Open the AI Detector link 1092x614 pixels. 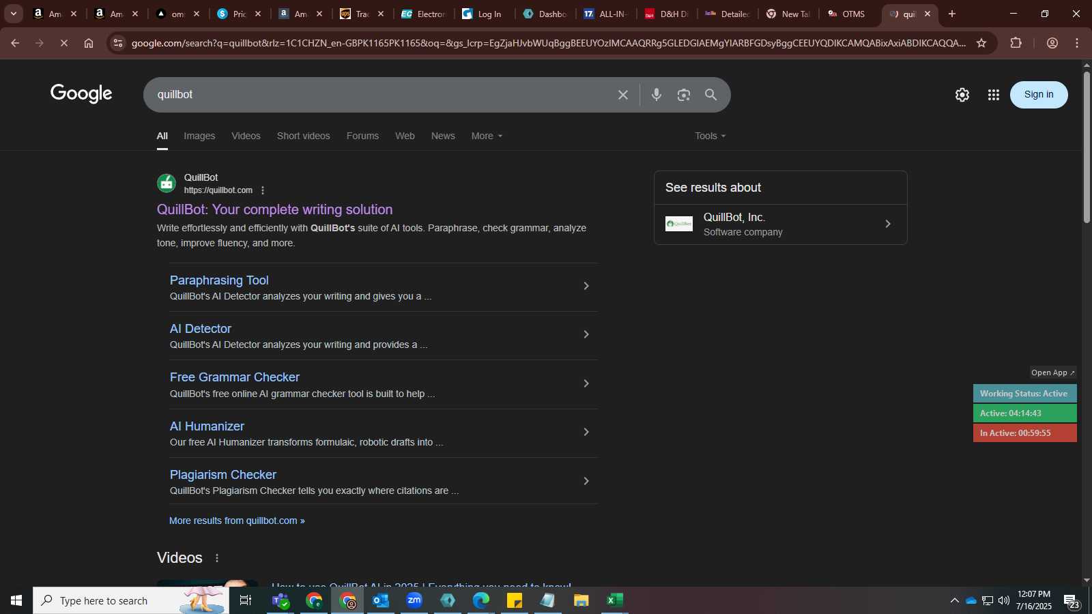coord(201,329)
